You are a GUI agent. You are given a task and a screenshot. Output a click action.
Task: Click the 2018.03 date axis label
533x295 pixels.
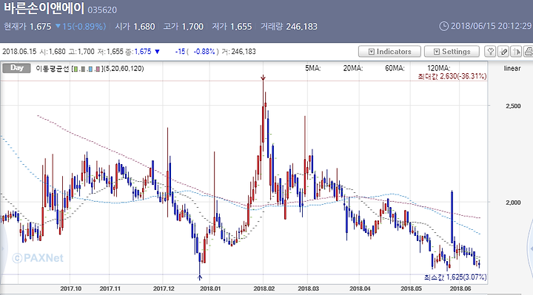tap(309, 288)
